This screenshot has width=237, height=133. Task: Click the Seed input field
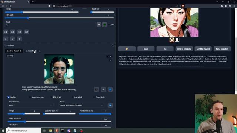point(50,24)
